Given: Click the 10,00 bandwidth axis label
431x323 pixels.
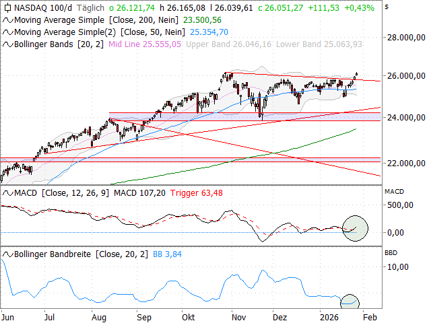Looking at the screenshot, I should click(x=398, y=267).
